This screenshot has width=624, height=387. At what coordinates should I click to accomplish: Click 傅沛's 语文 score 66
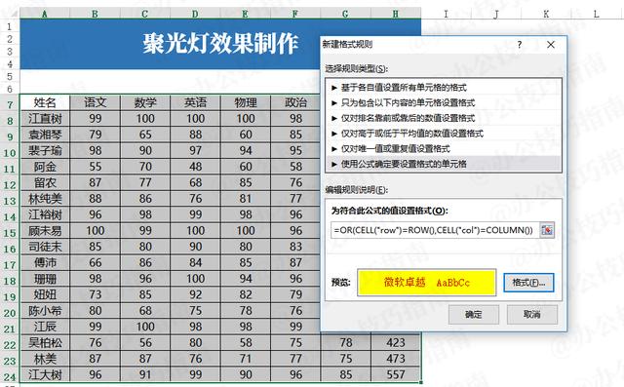pos(96,262)
